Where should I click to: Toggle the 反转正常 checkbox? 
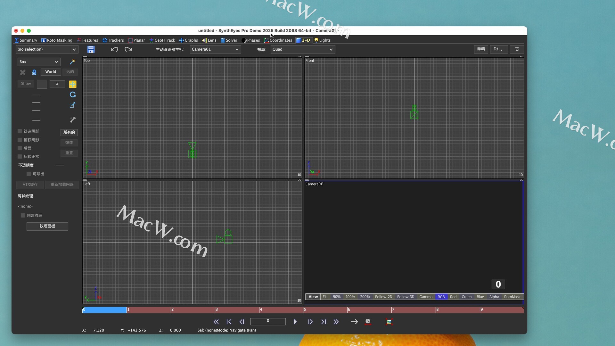(x=20, y=157)
